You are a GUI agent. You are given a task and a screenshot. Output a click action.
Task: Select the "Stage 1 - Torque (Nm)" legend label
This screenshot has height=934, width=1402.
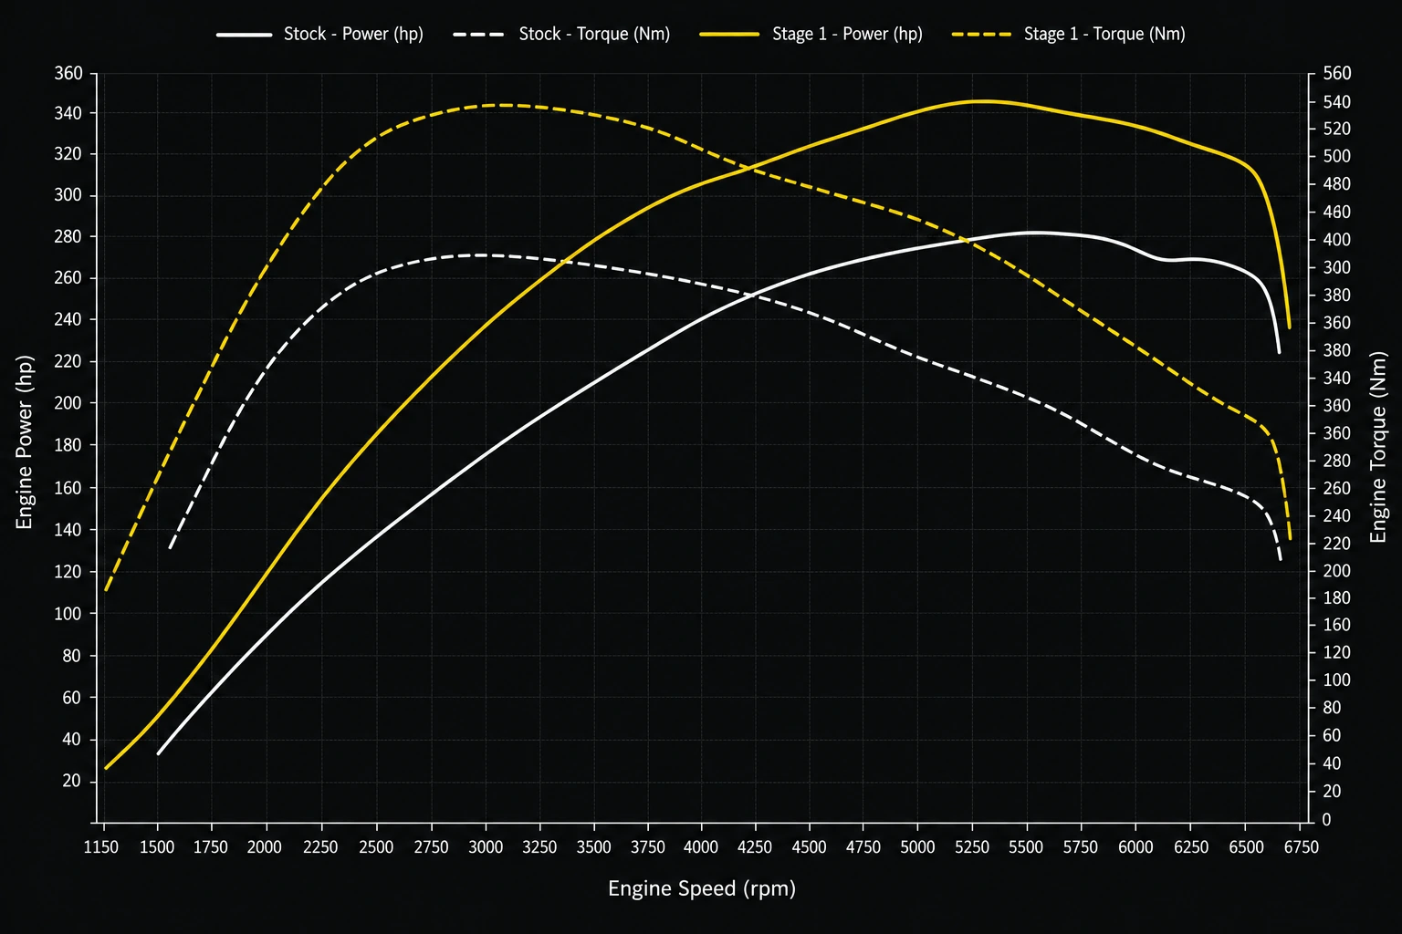coord(1104,34)
